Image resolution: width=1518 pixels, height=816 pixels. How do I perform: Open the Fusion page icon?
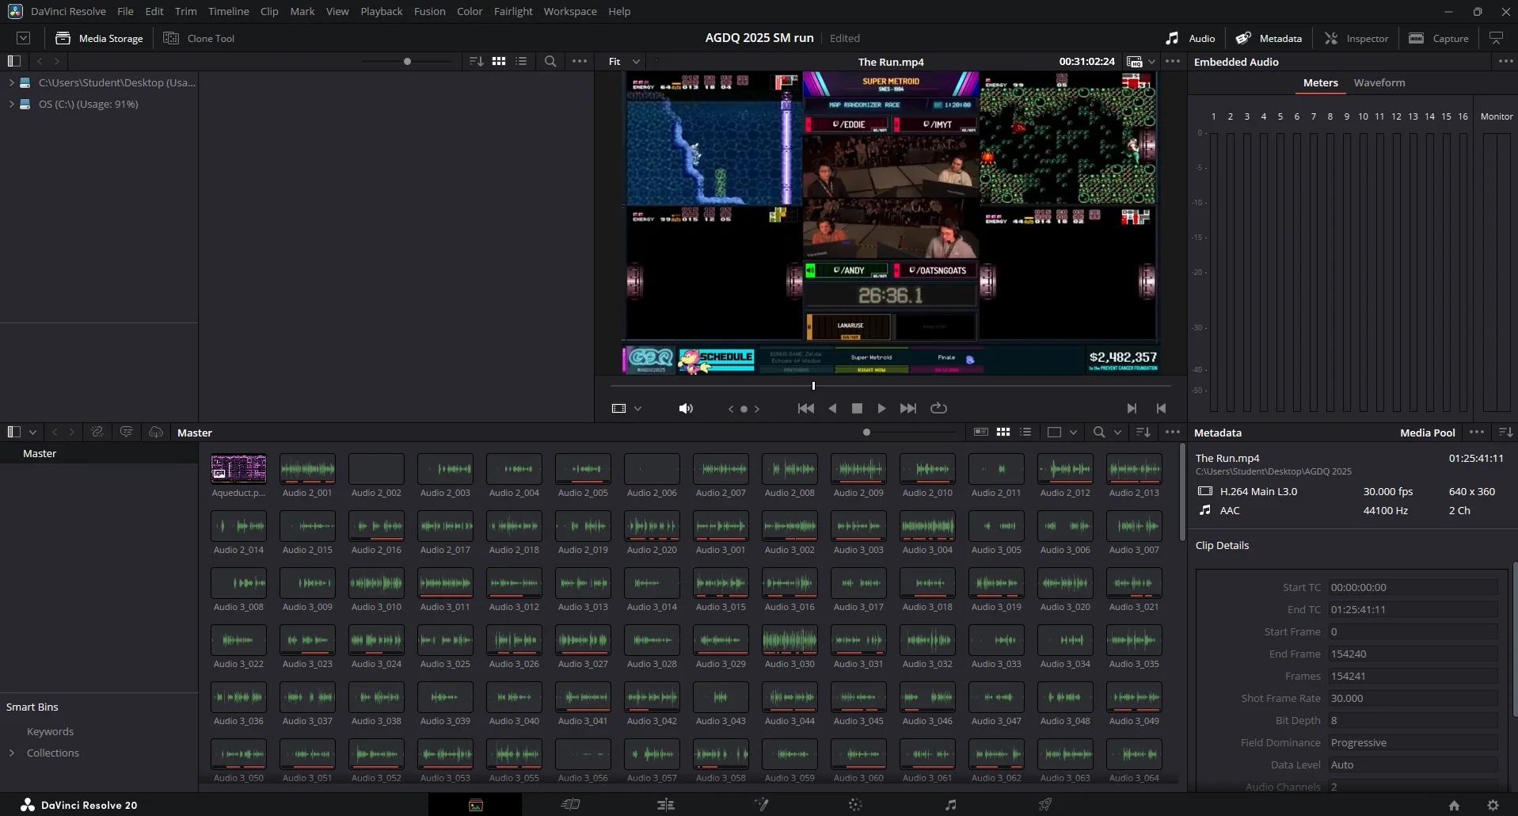pos(761,805)
